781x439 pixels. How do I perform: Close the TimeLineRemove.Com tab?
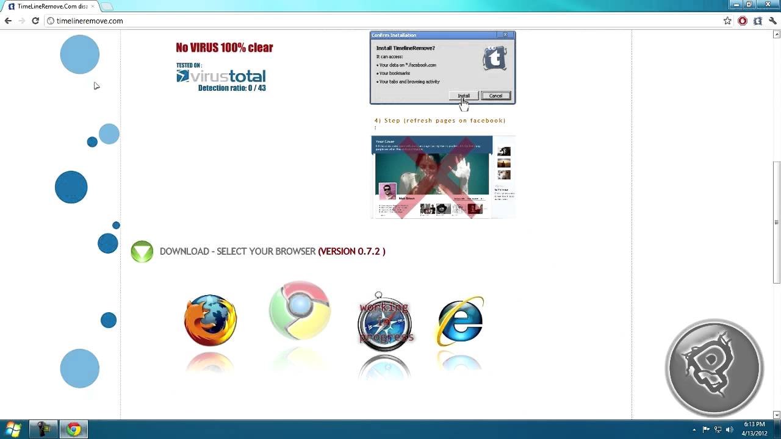(x=93, y=6)
